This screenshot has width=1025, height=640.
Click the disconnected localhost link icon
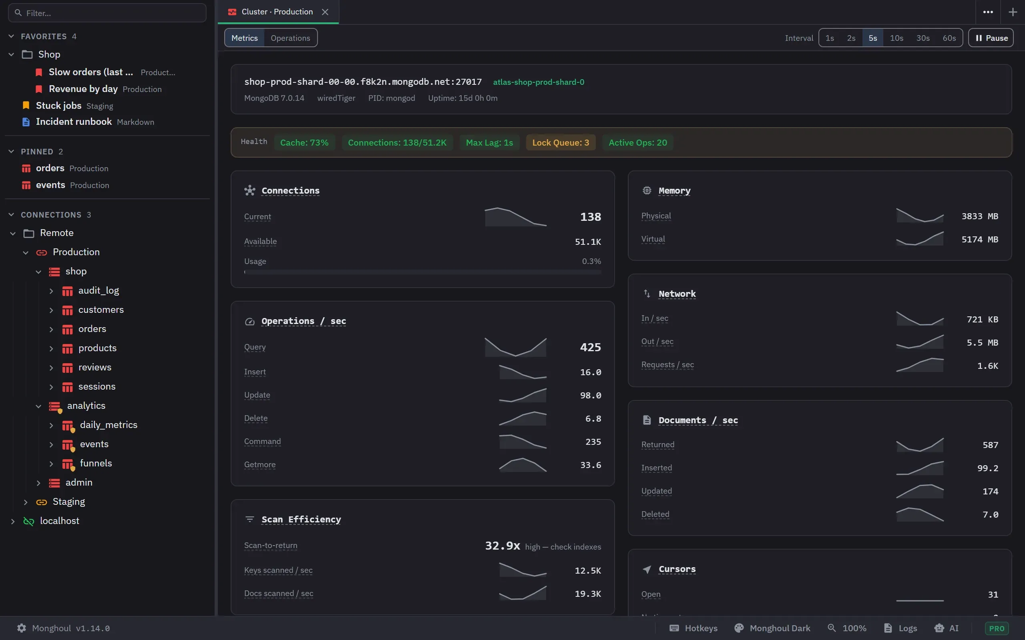(x=29, y=521)
